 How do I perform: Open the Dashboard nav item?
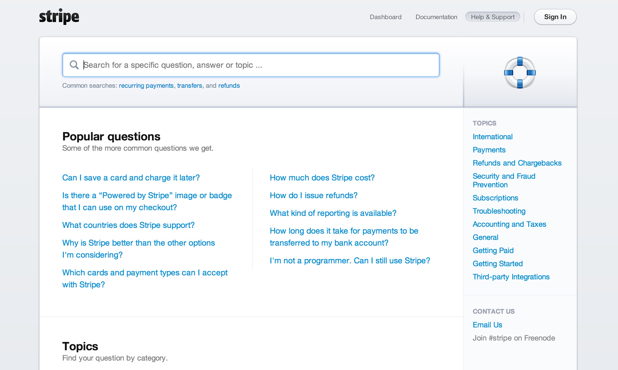coord(386,17)
